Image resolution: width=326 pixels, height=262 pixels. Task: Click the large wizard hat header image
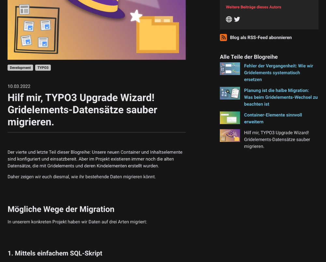coord(96,30)
